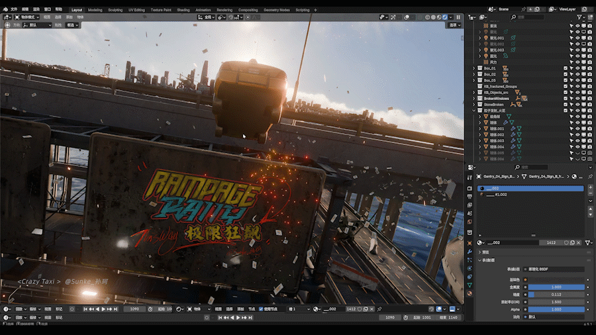Toggle KB_fractured_Groups collection checkbox
This screenshot has height=335, width=596.
[566, 87]
